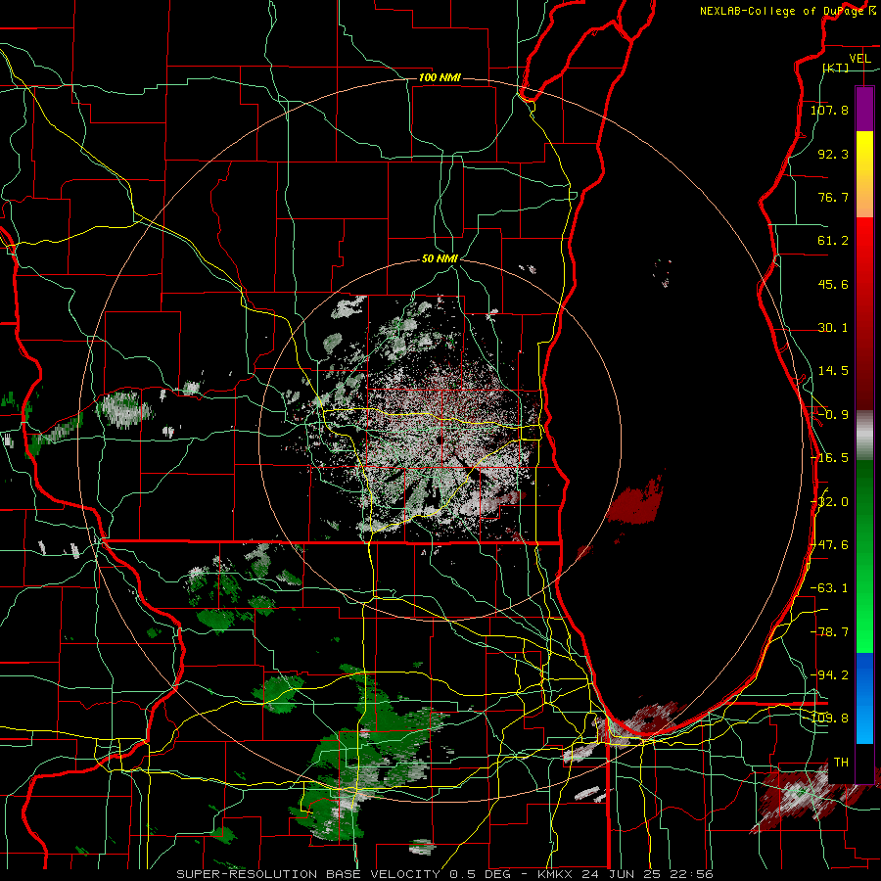This screenshot has height=881, width=881.
Task: Select the 30.1 velocity scale value
Action: [833, 328]
